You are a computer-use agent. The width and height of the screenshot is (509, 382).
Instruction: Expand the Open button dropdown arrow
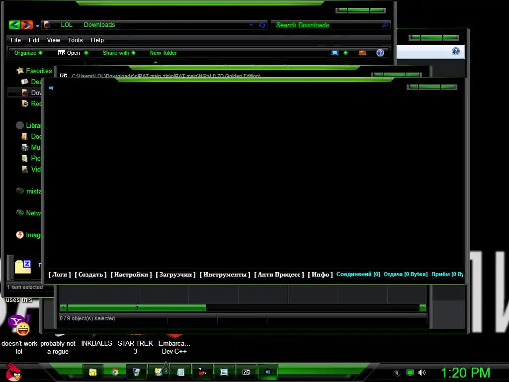86,53
